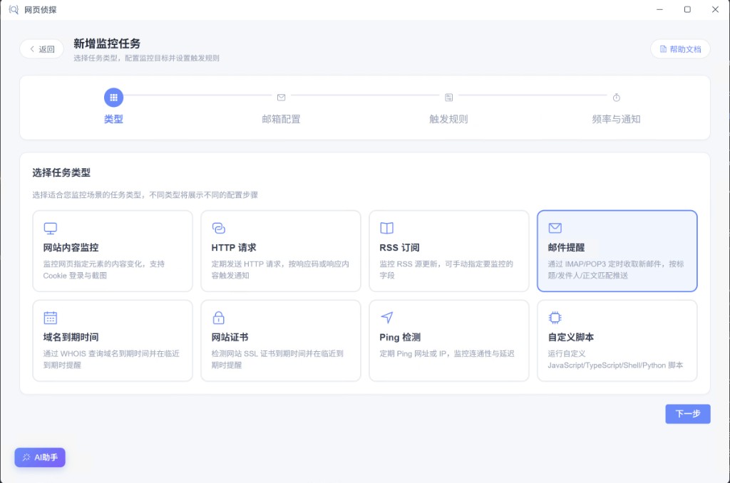This screenshot has width=730, height=483.
Task: Click the document icon in 帮助文档 button
Action: pos(664,49)
